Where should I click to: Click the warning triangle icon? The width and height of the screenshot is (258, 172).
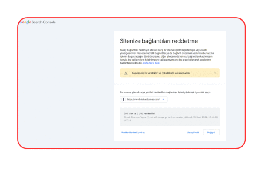tap(126, 73)
